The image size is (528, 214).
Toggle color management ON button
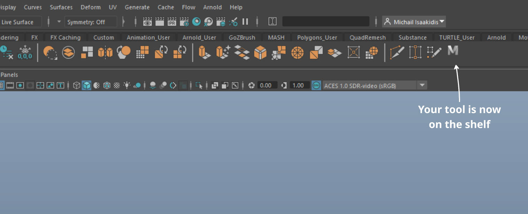tap(316, 85)
